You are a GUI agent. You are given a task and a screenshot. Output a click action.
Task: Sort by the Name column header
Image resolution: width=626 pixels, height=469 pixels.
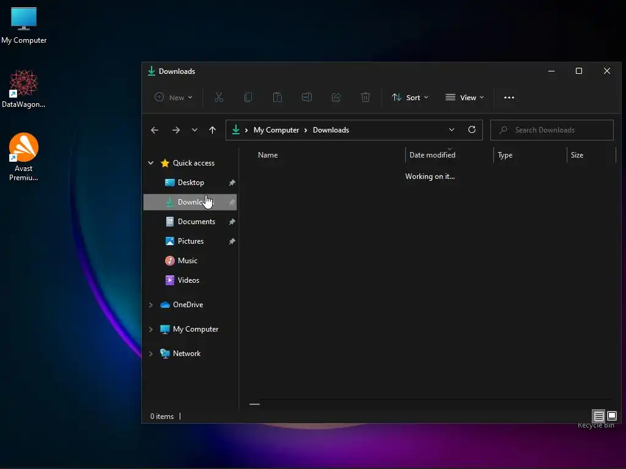(x=268, y=155)
